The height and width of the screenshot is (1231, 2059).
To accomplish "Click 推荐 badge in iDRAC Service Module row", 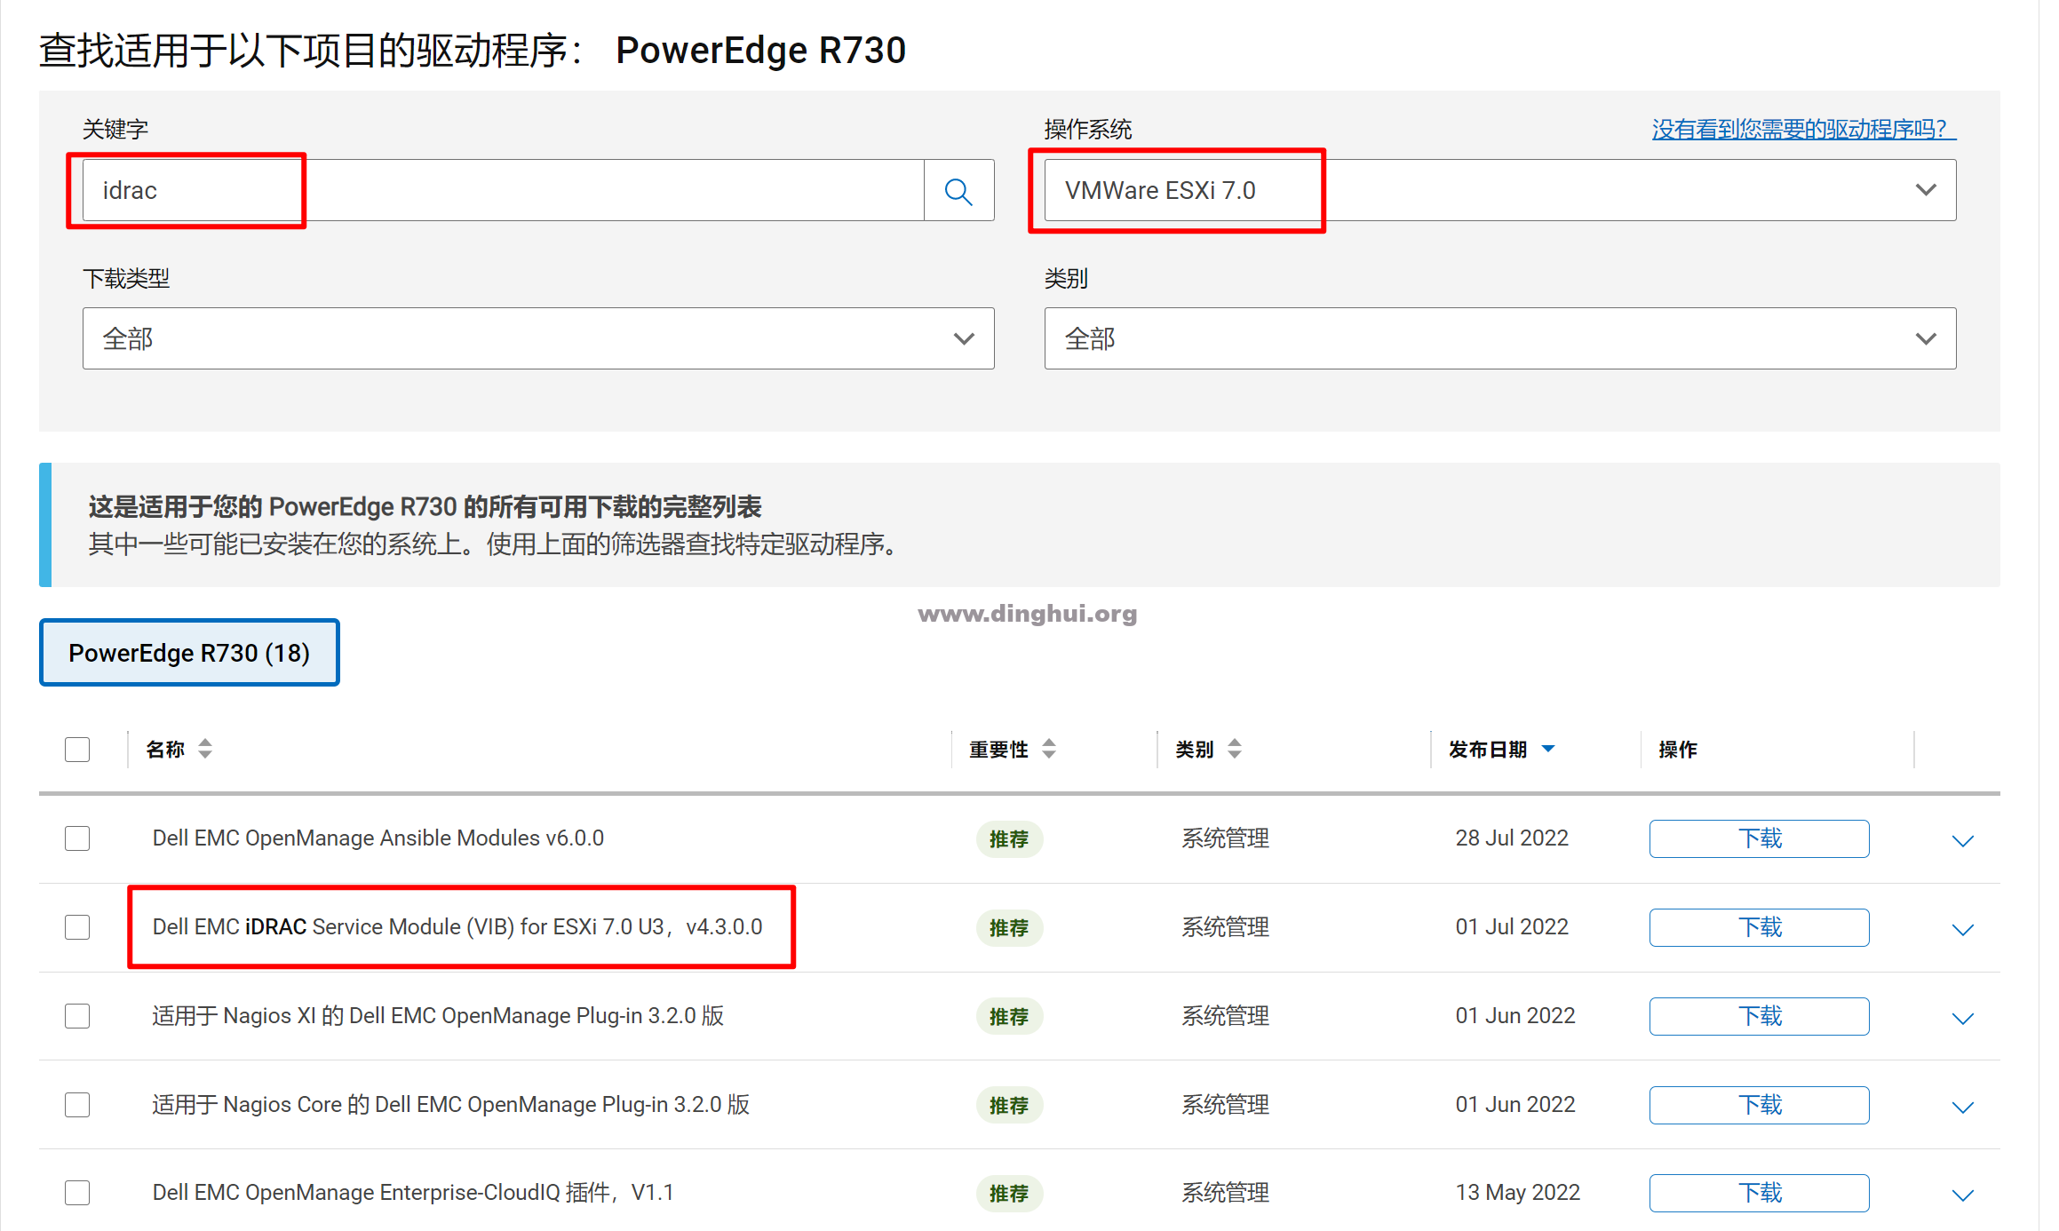I will pyautogui.click(x=1009, y=927).
